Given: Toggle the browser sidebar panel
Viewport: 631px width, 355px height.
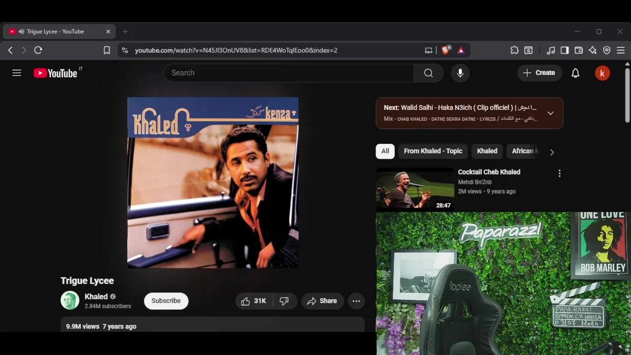Looking at the screenshot, I should 565,50.
